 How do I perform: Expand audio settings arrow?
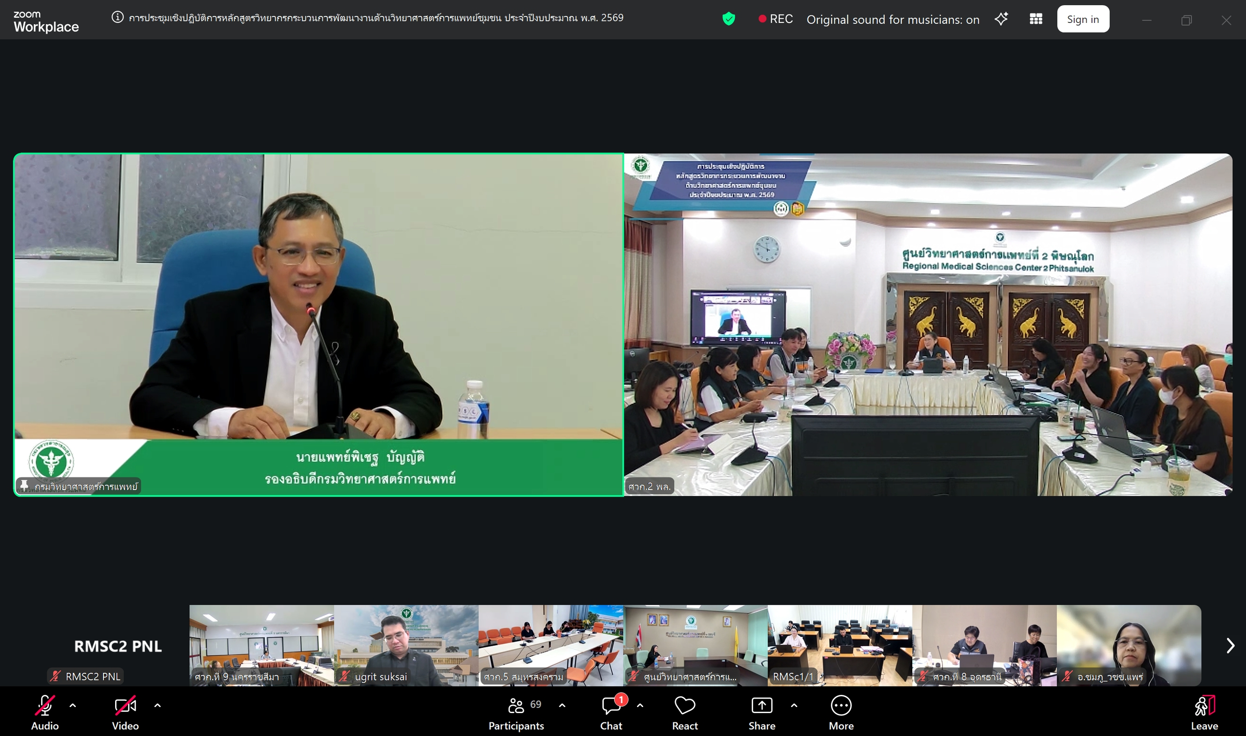pos(73,705)
